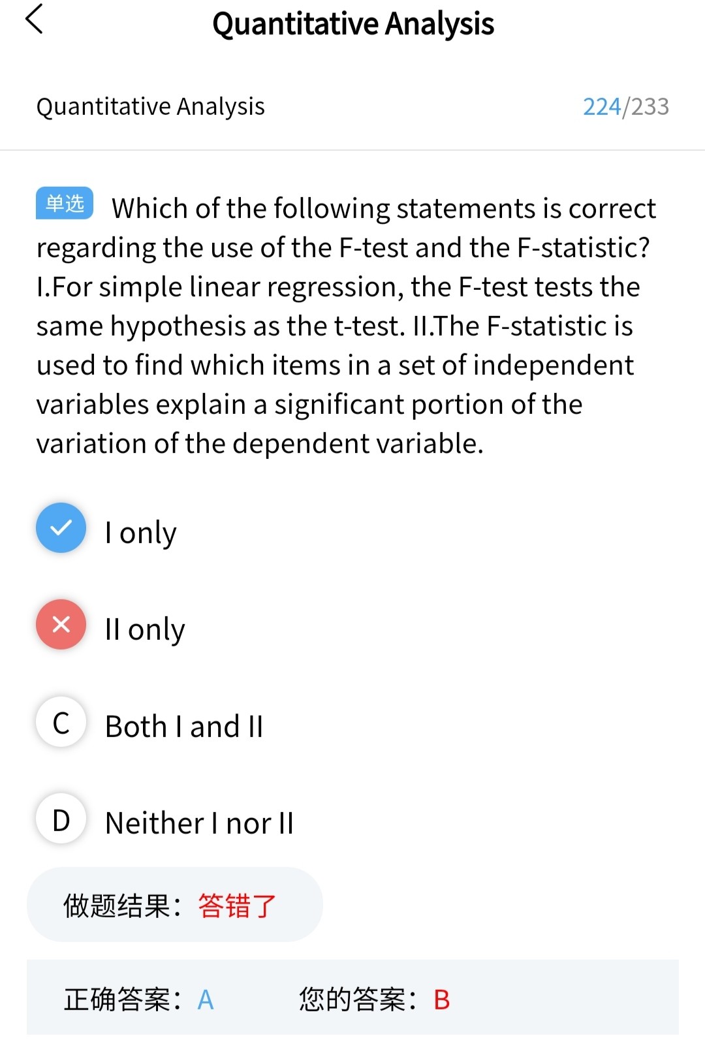Click the Quantitative Analysis page title
705x1057 pixels.
pos(353,24)
